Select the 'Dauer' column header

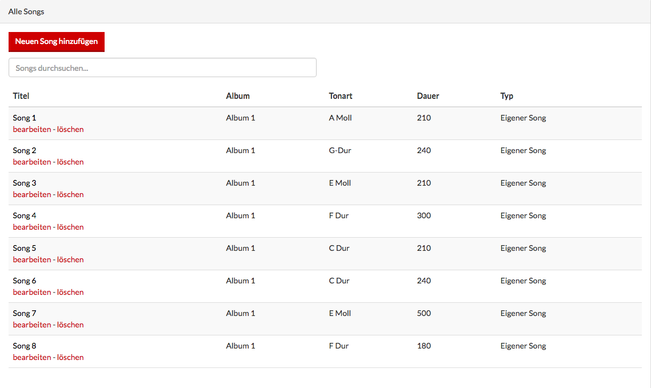pos(428,96)
